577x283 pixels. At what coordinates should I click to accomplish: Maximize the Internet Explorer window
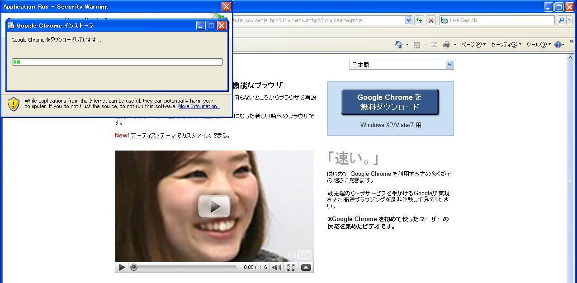click(558, 7)
